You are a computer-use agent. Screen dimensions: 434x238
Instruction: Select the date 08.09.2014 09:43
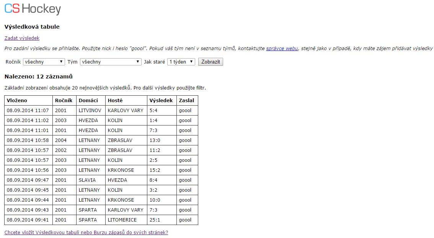[28, 210]
